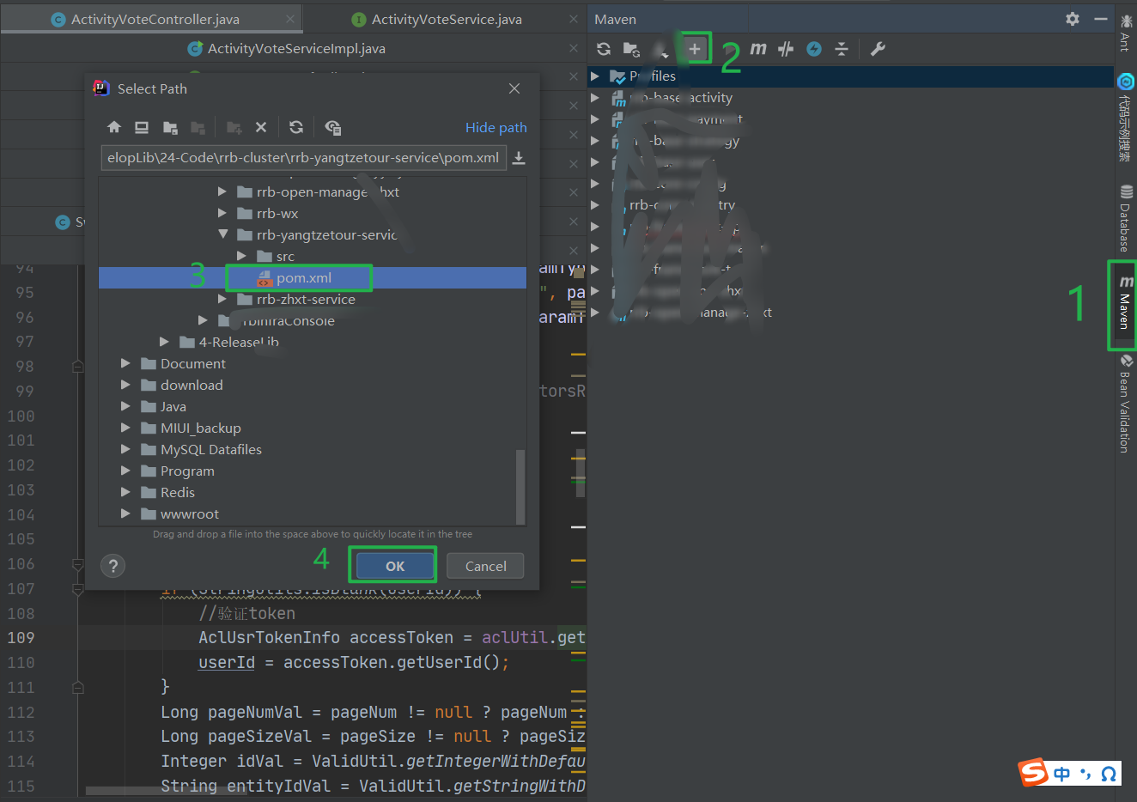The height and width of the screenshot is (802, 1137).
Task: Click the path input field
Action: pos(304,158)
